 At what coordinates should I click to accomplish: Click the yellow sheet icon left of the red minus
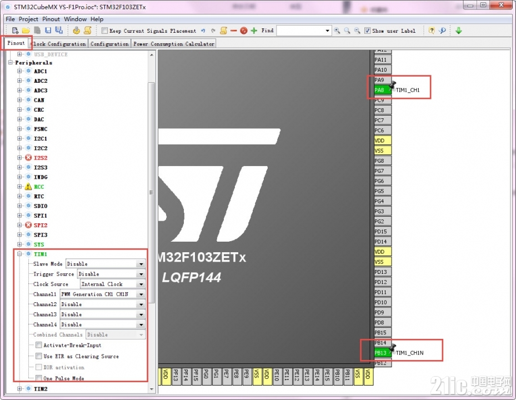click(x=223, y=31)
